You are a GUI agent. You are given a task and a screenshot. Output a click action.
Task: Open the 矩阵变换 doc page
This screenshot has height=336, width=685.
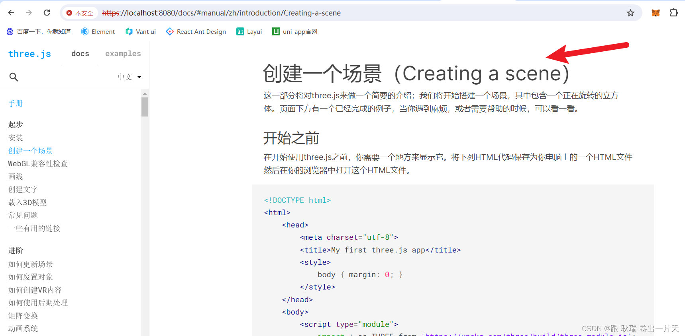pyautogui.click(x=23, y=316)
